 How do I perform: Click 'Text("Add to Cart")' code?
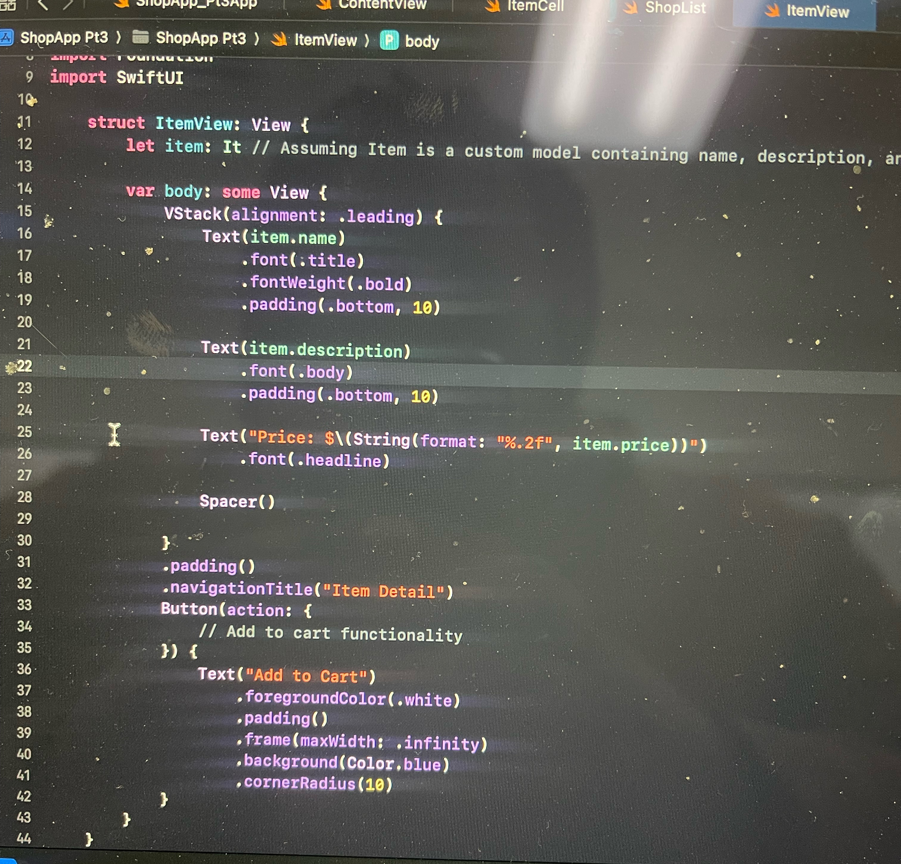point(287,675)
